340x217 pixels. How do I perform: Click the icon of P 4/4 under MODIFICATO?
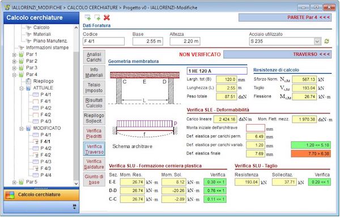tap(36, 176)
